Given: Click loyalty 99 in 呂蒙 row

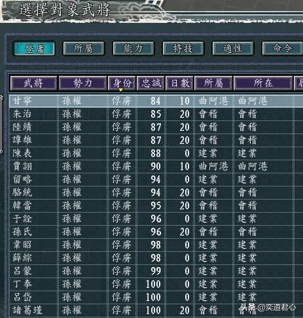Looking at the screenshot, I should click(156, 271).
